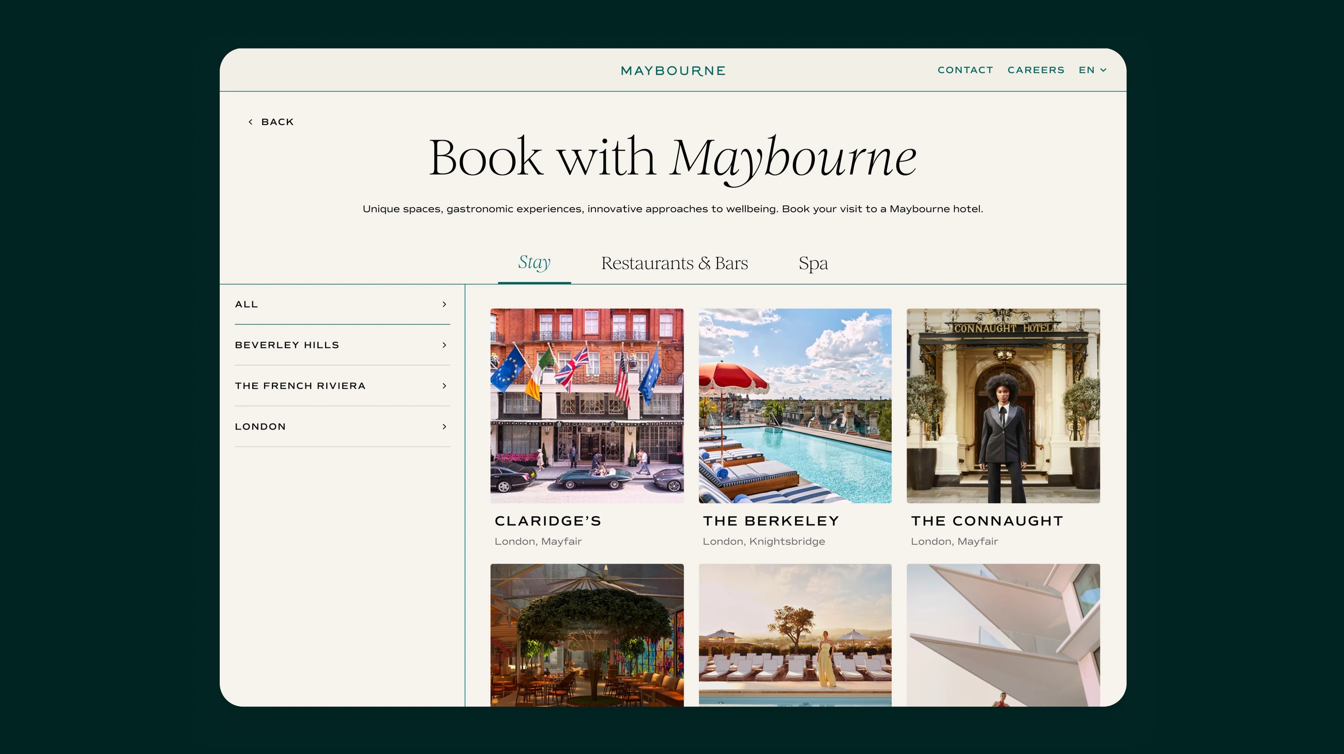The image size is (1344, 754).
Task: Open The Connaught hotel entrance photo
Action: click(1003, 406)
